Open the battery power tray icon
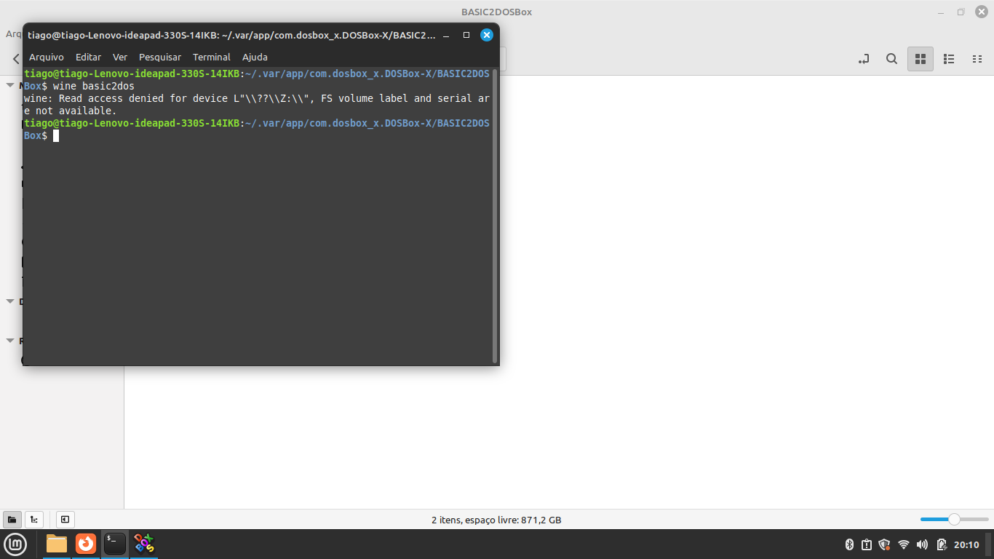Viewport: 994px width, 559px height. tap(942, 544)
